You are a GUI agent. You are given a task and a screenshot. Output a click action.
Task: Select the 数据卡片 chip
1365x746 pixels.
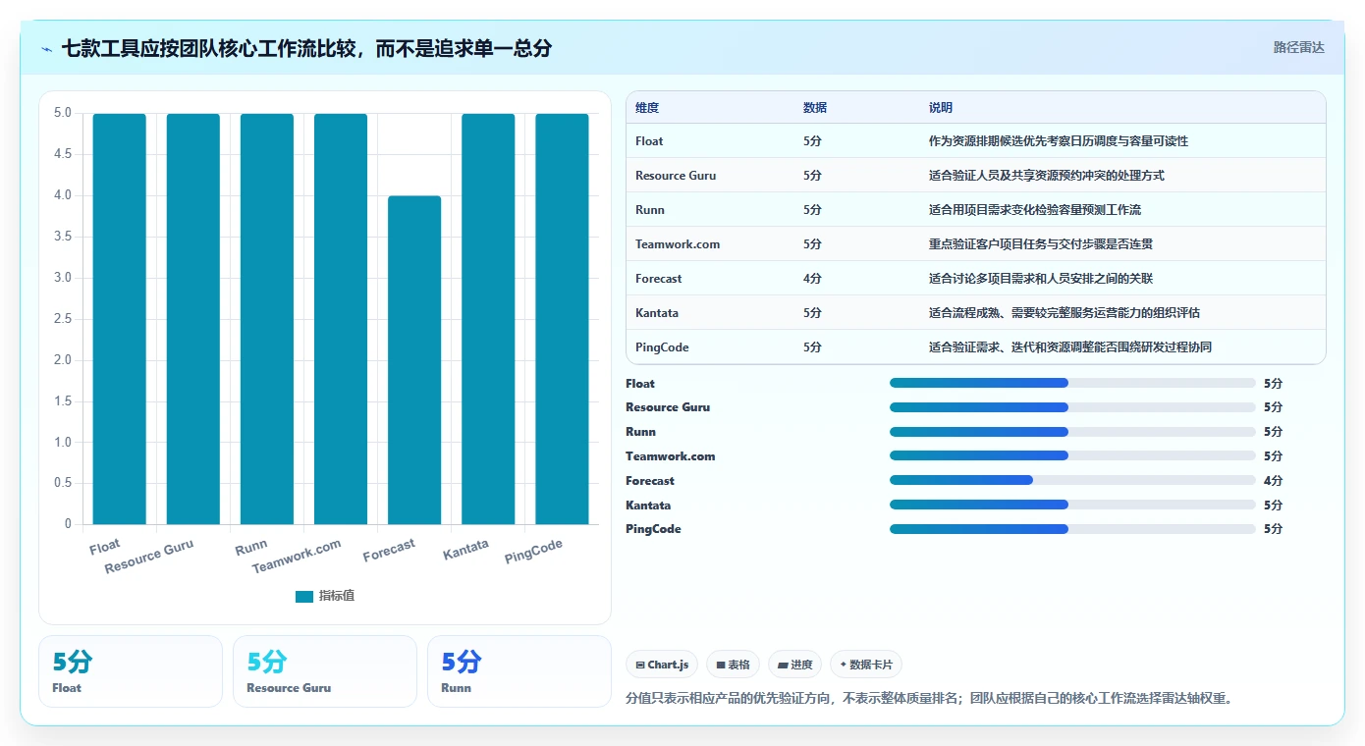(865, 665)
